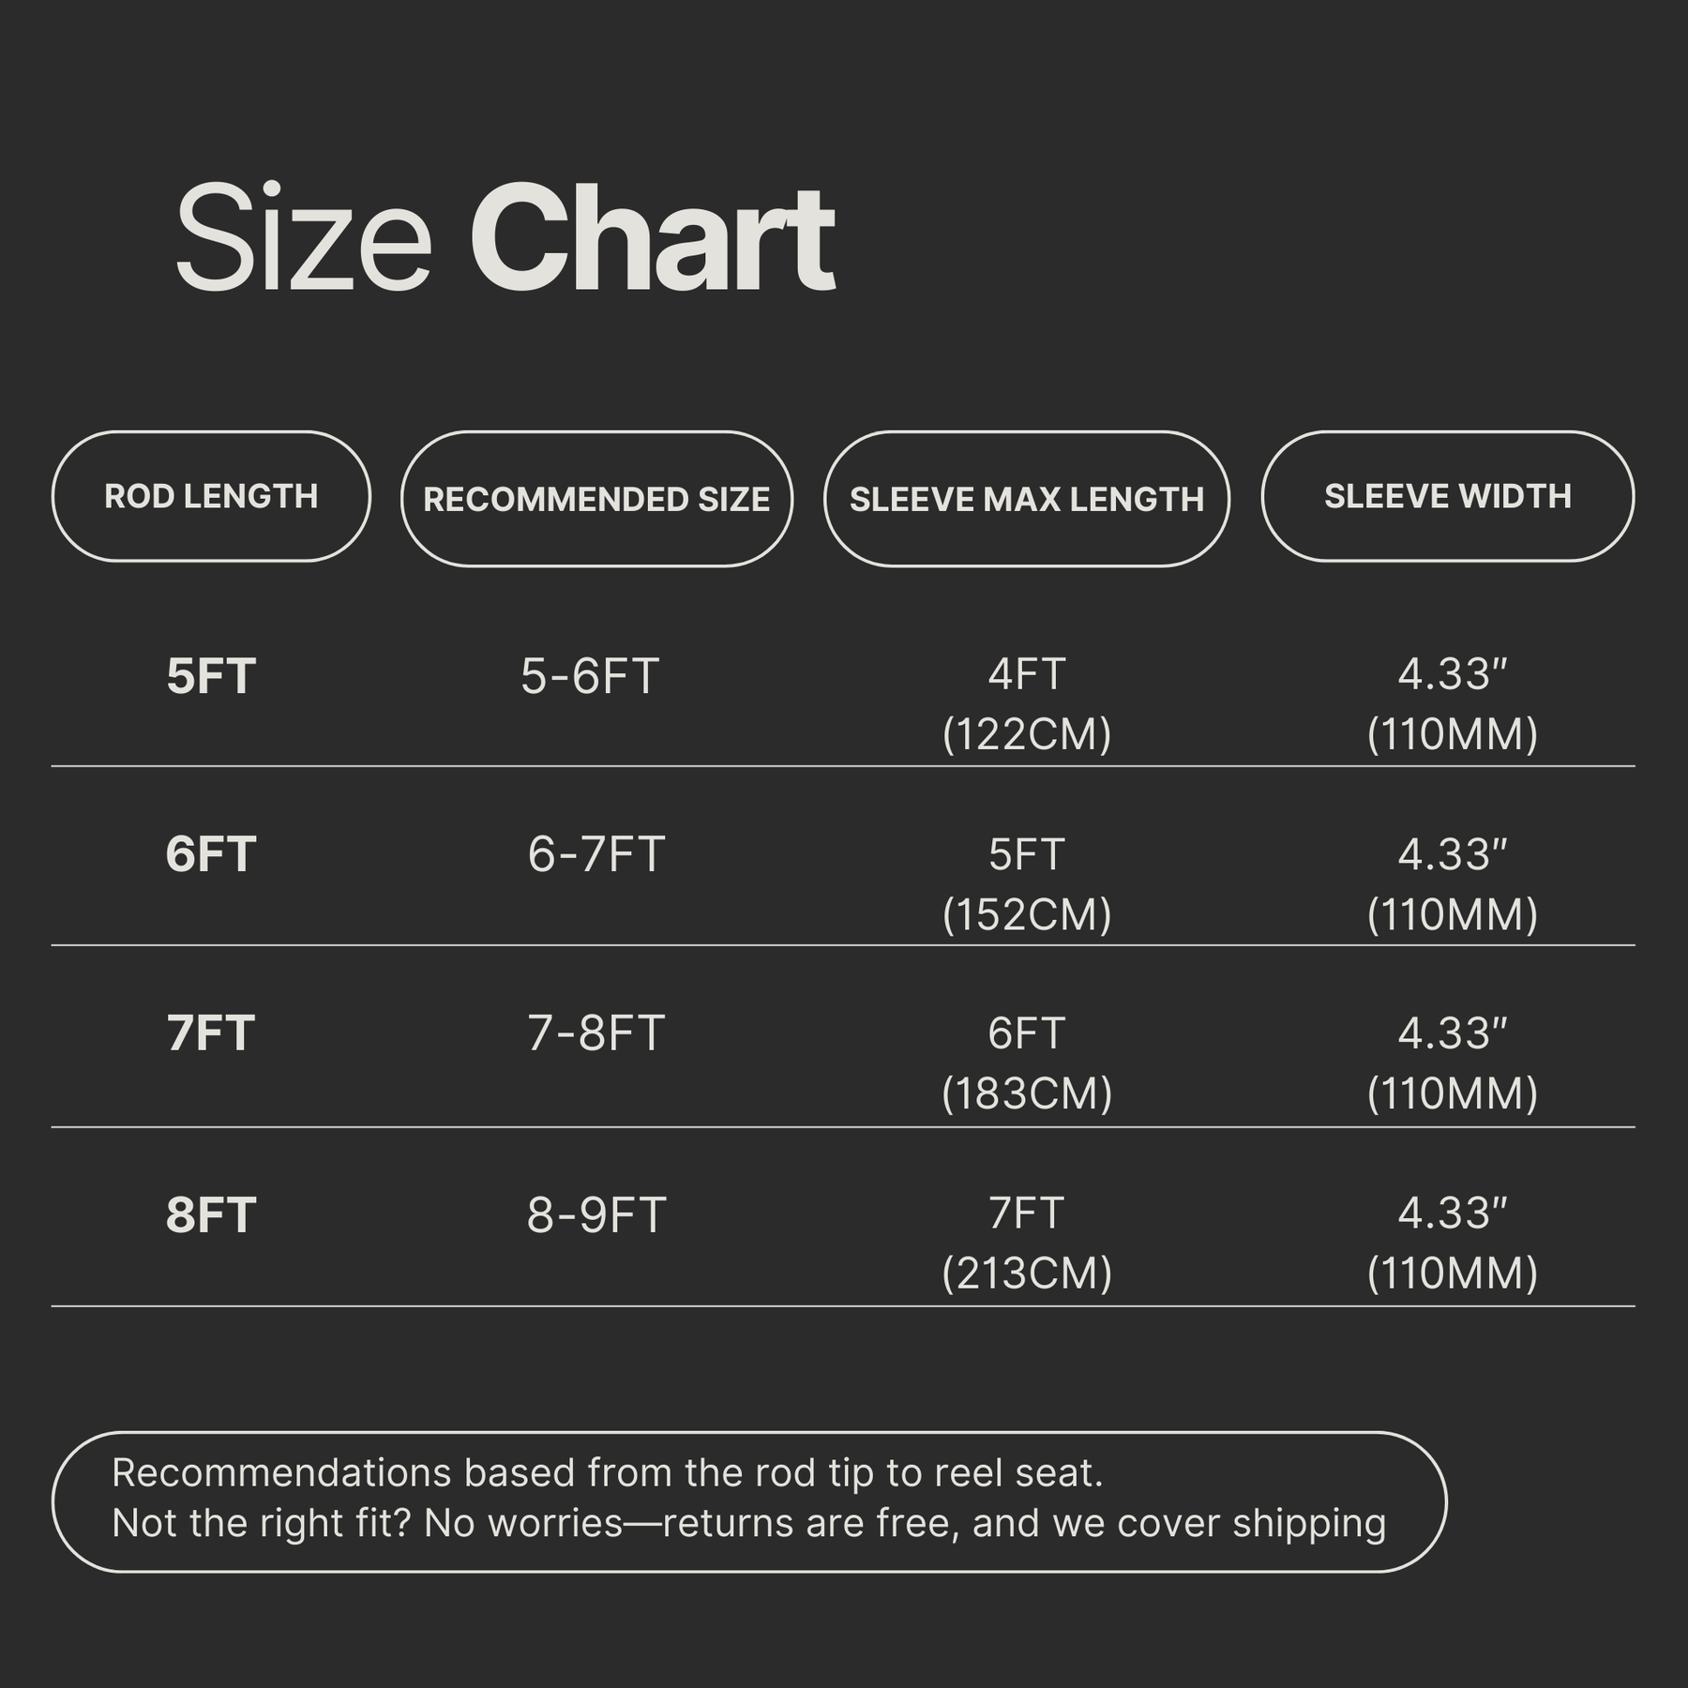Click the sleeve width value in the 5FT row
1688x1688 pixels.
[x=1453, y=703]
